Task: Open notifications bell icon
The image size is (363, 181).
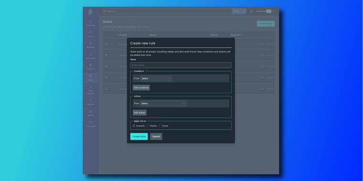Action: 251,11
